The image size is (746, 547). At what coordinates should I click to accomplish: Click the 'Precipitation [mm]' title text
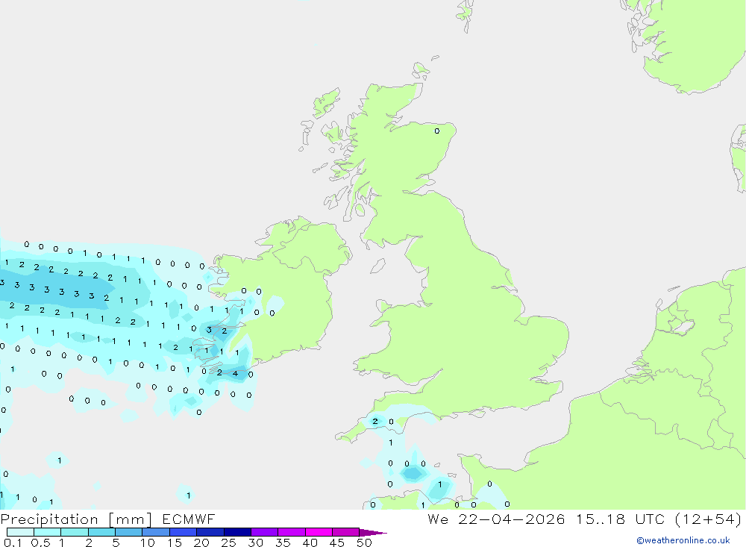tap(76, 519)
